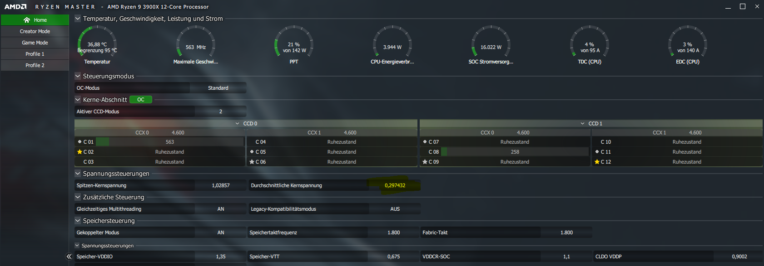
Task: Click the SOC Stromversorgung gauge
Action: [491, 44]
